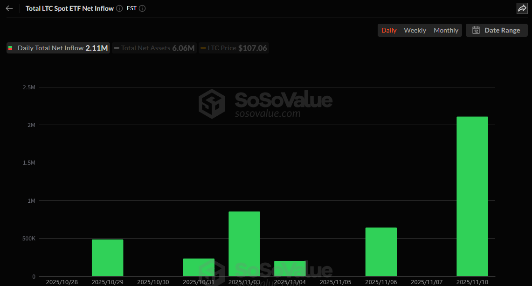Toggle the Daily Total Net Inflow series

58,48
